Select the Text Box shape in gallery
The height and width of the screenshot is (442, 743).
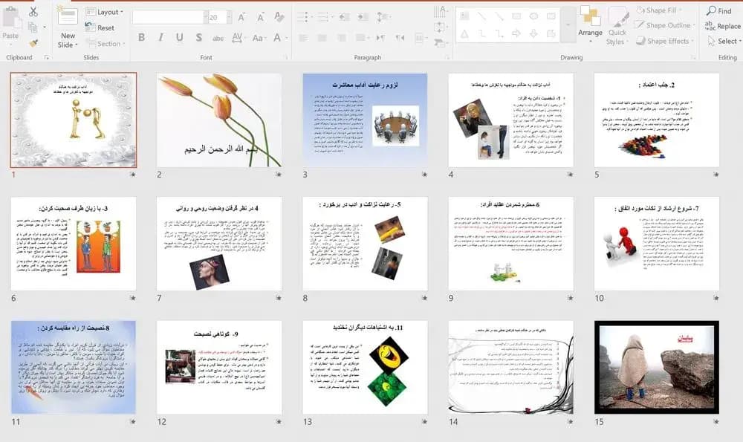coord(464,16)
